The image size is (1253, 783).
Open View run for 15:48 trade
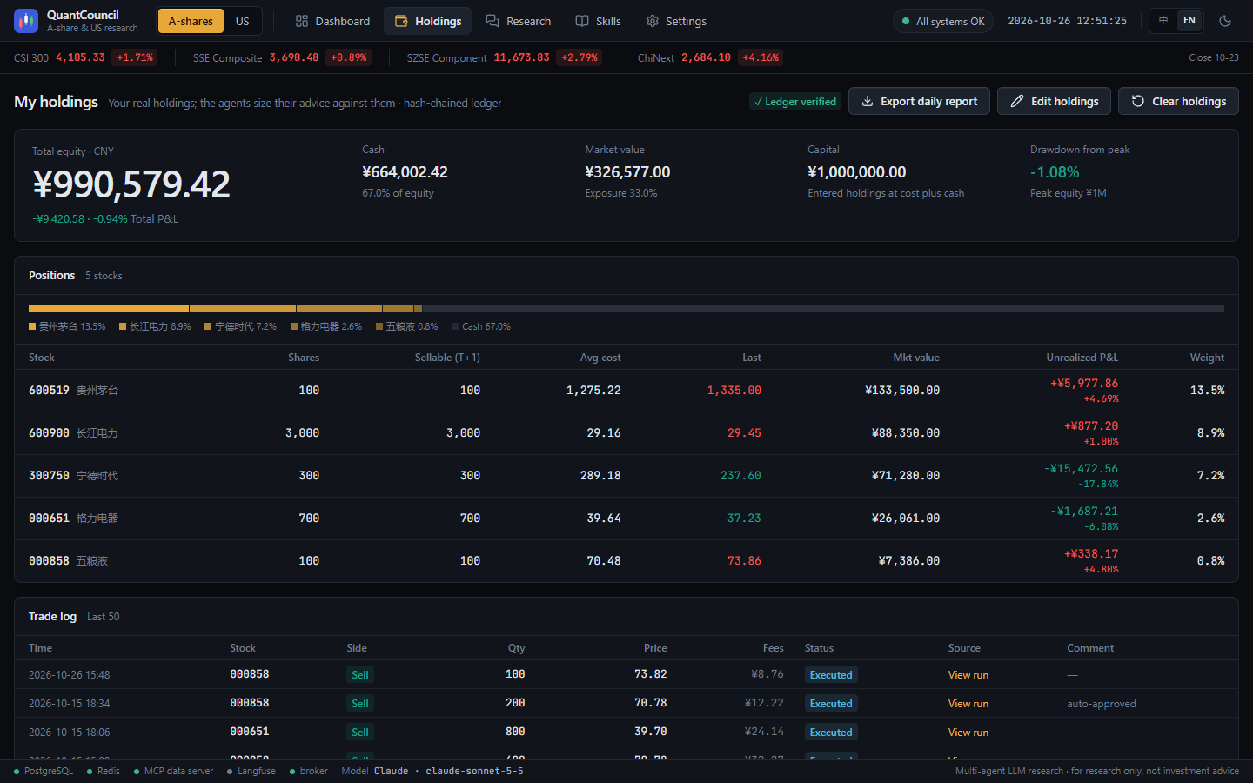[x=968, y=675]
